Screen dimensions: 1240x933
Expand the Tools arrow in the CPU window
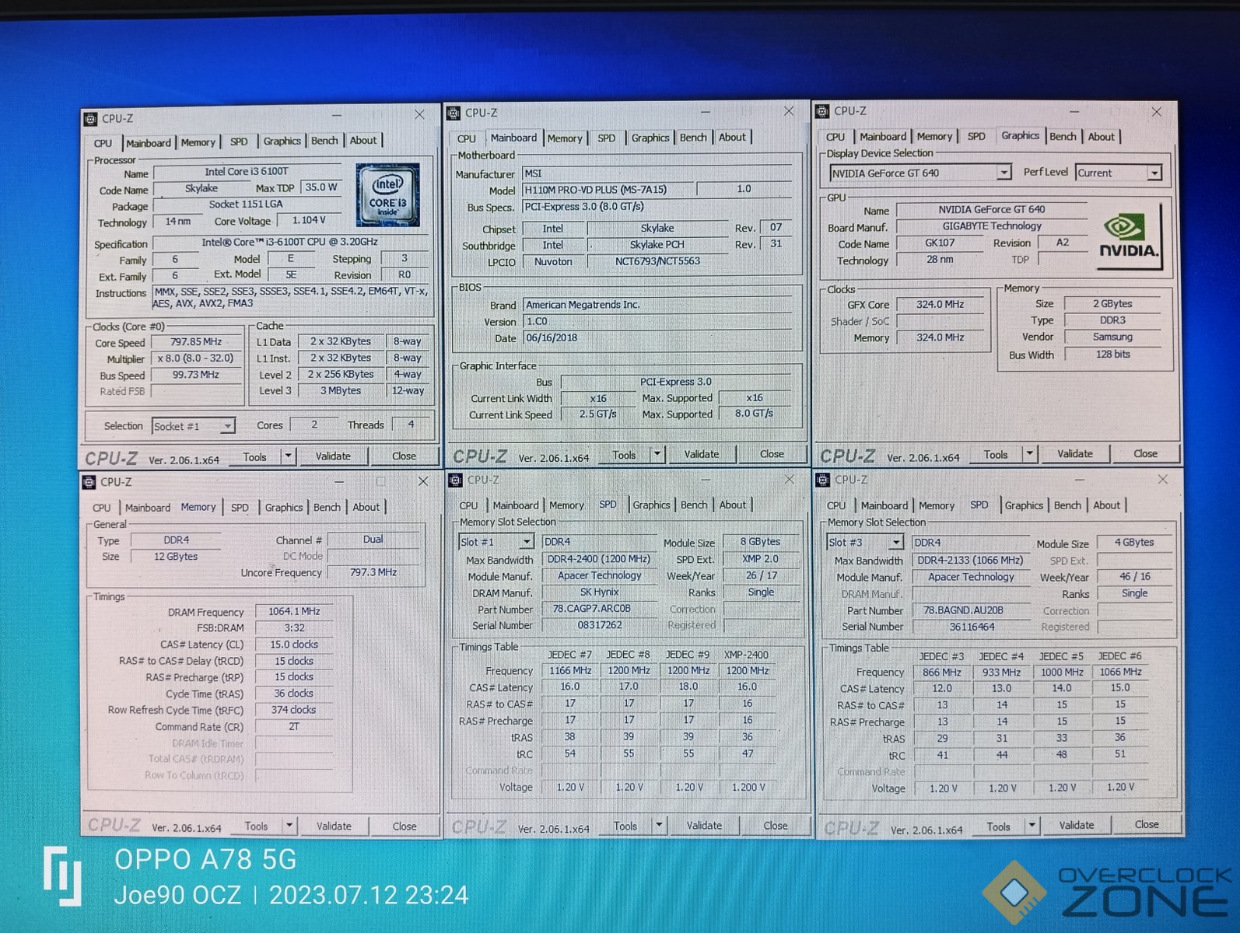[288, 456]
